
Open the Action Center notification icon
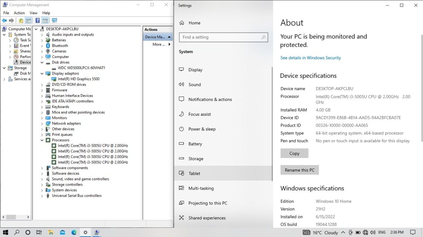(412, 232)
